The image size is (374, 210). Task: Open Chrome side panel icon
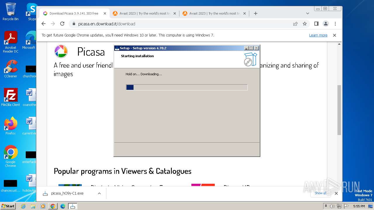tap(316, 24)
